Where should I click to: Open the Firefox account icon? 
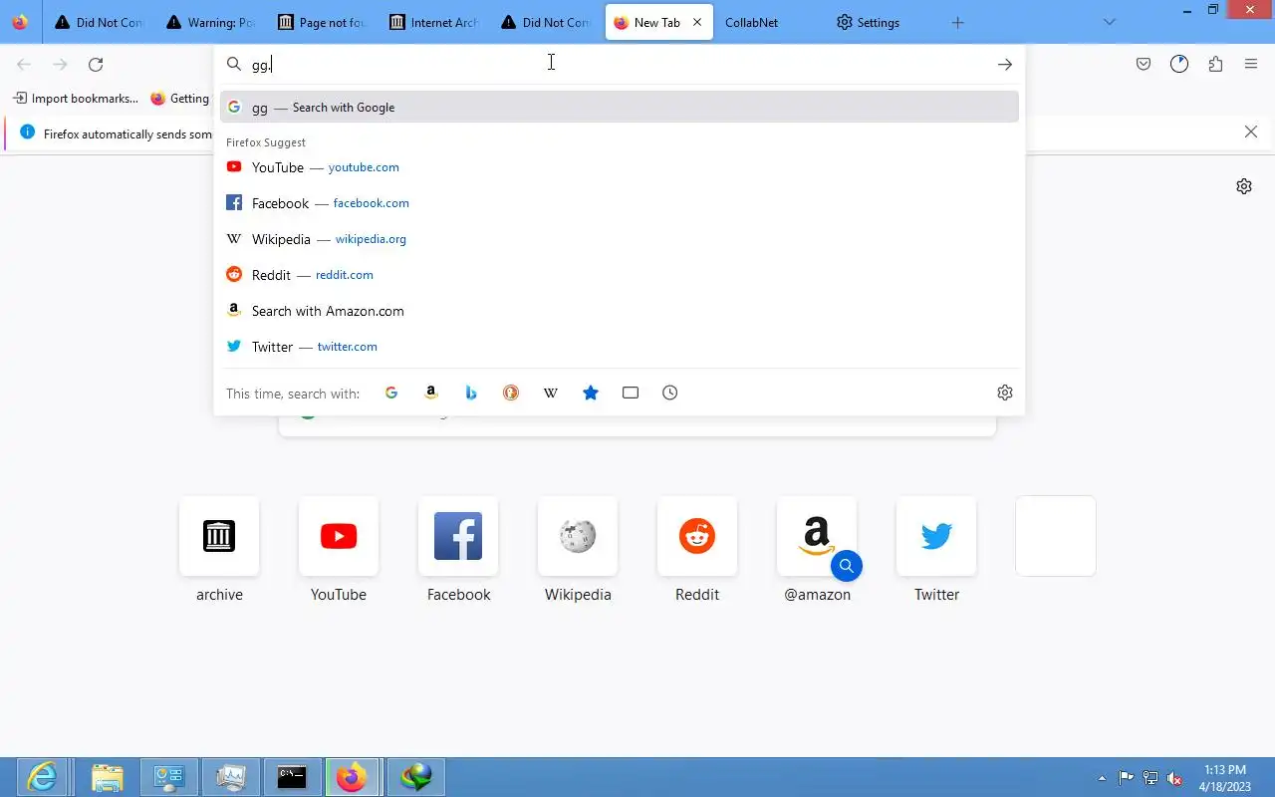pyautogui.click(x=1179, y=65)
